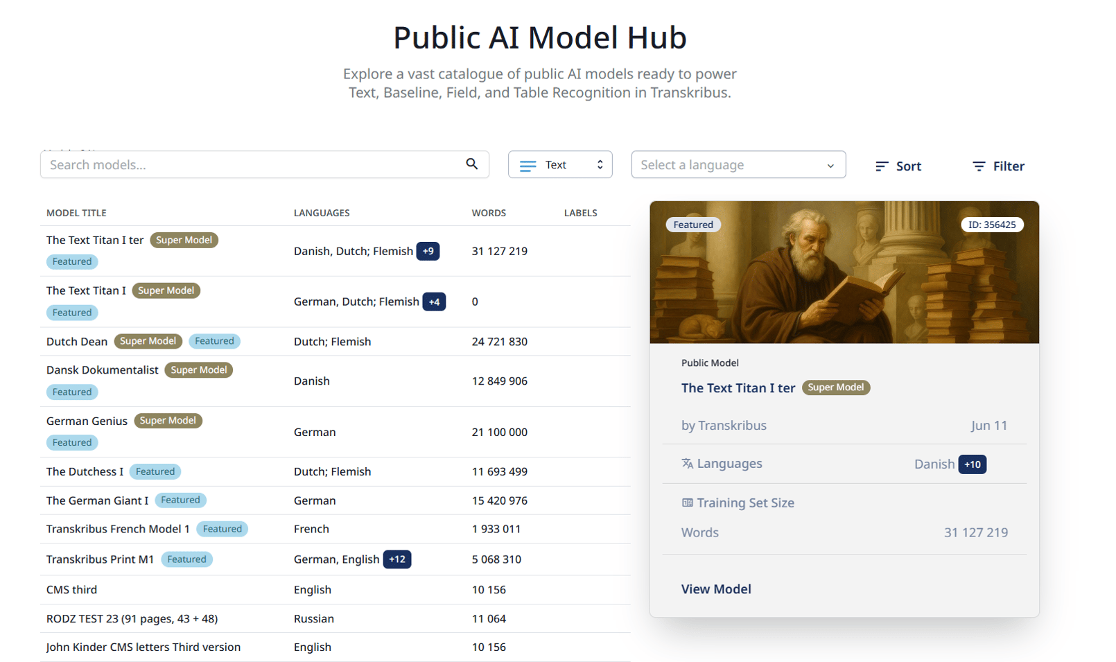Click the Filter funnel icon
This screenshot has width=1116, height=662.
(979, 166)
